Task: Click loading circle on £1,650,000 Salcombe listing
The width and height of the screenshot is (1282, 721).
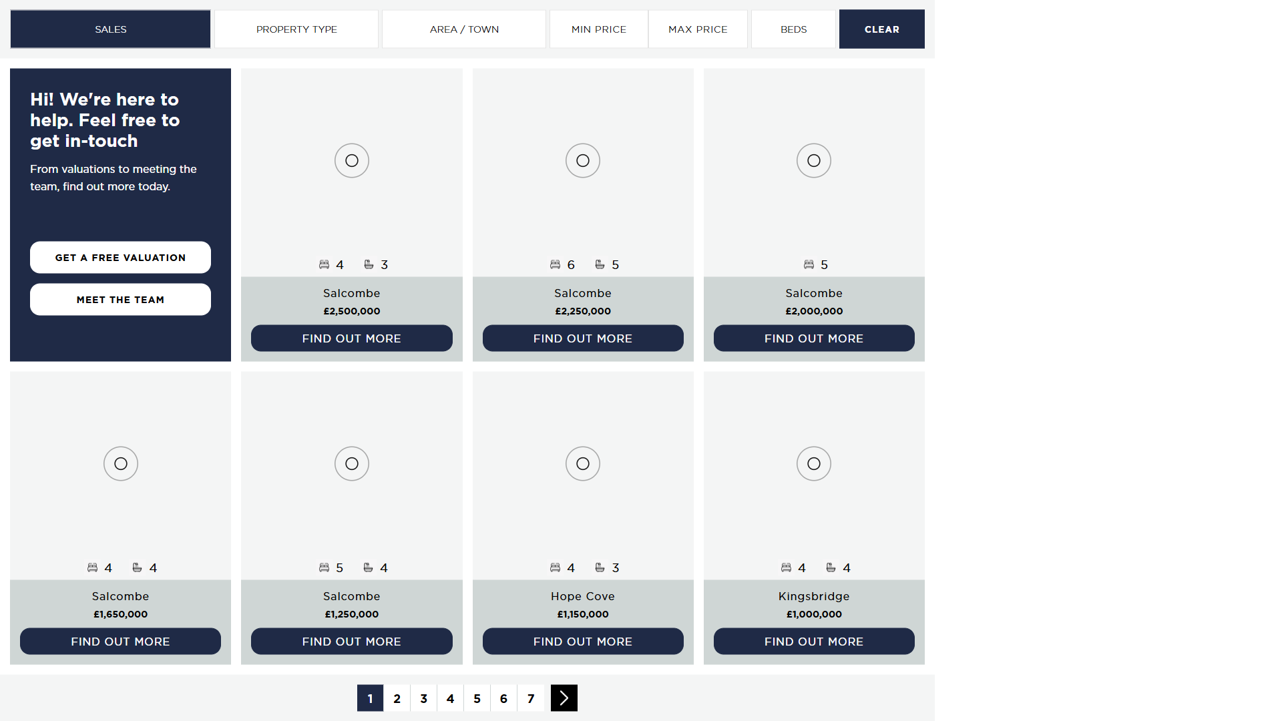Action: coord(120,463)
